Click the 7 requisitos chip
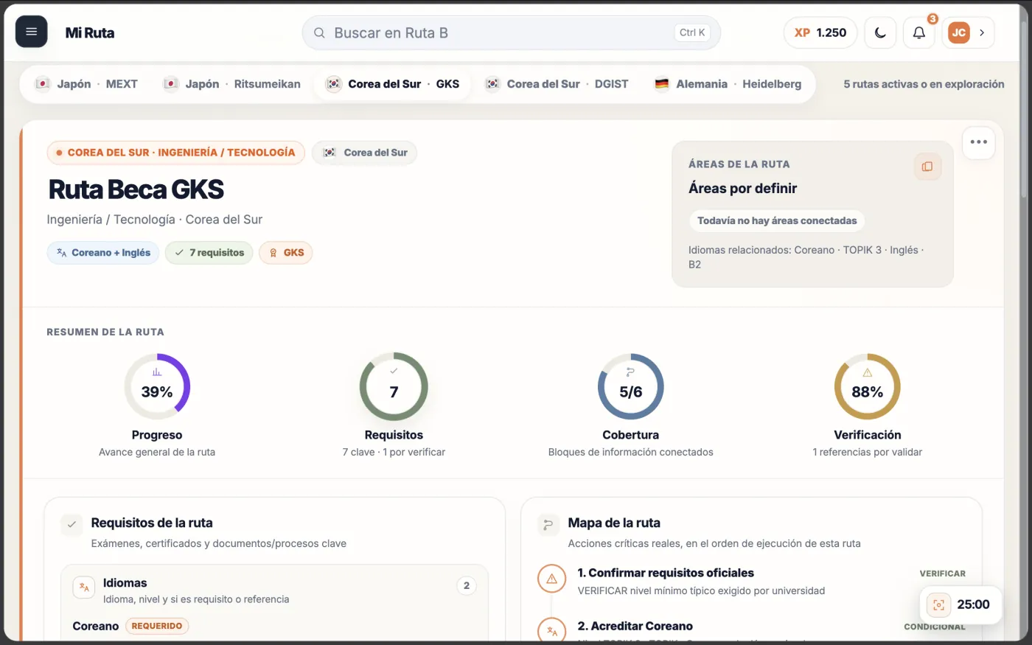The height and width of the screenshot is (645, 1032). tap(209, 253)
